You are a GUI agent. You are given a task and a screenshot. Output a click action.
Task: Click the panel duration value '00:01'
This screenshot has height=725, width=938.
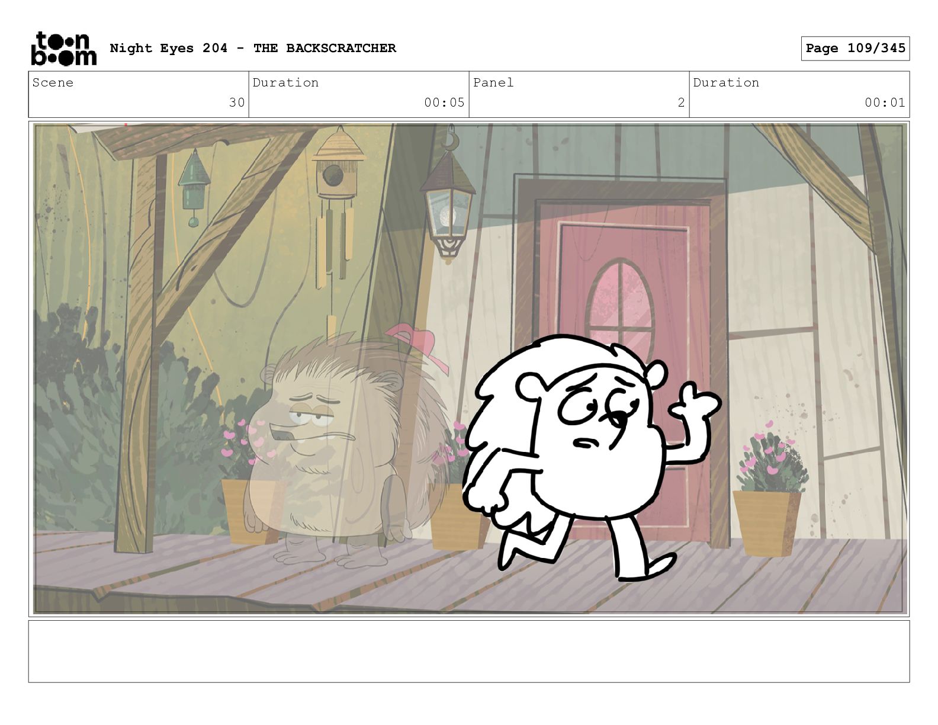(885, 102)
